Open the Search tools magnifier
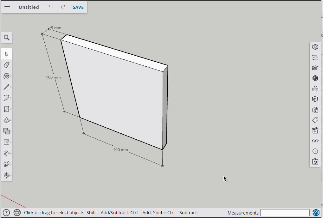 [7, 38]
